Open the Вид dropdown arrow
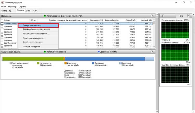195x113 pixels. [188, 16]
